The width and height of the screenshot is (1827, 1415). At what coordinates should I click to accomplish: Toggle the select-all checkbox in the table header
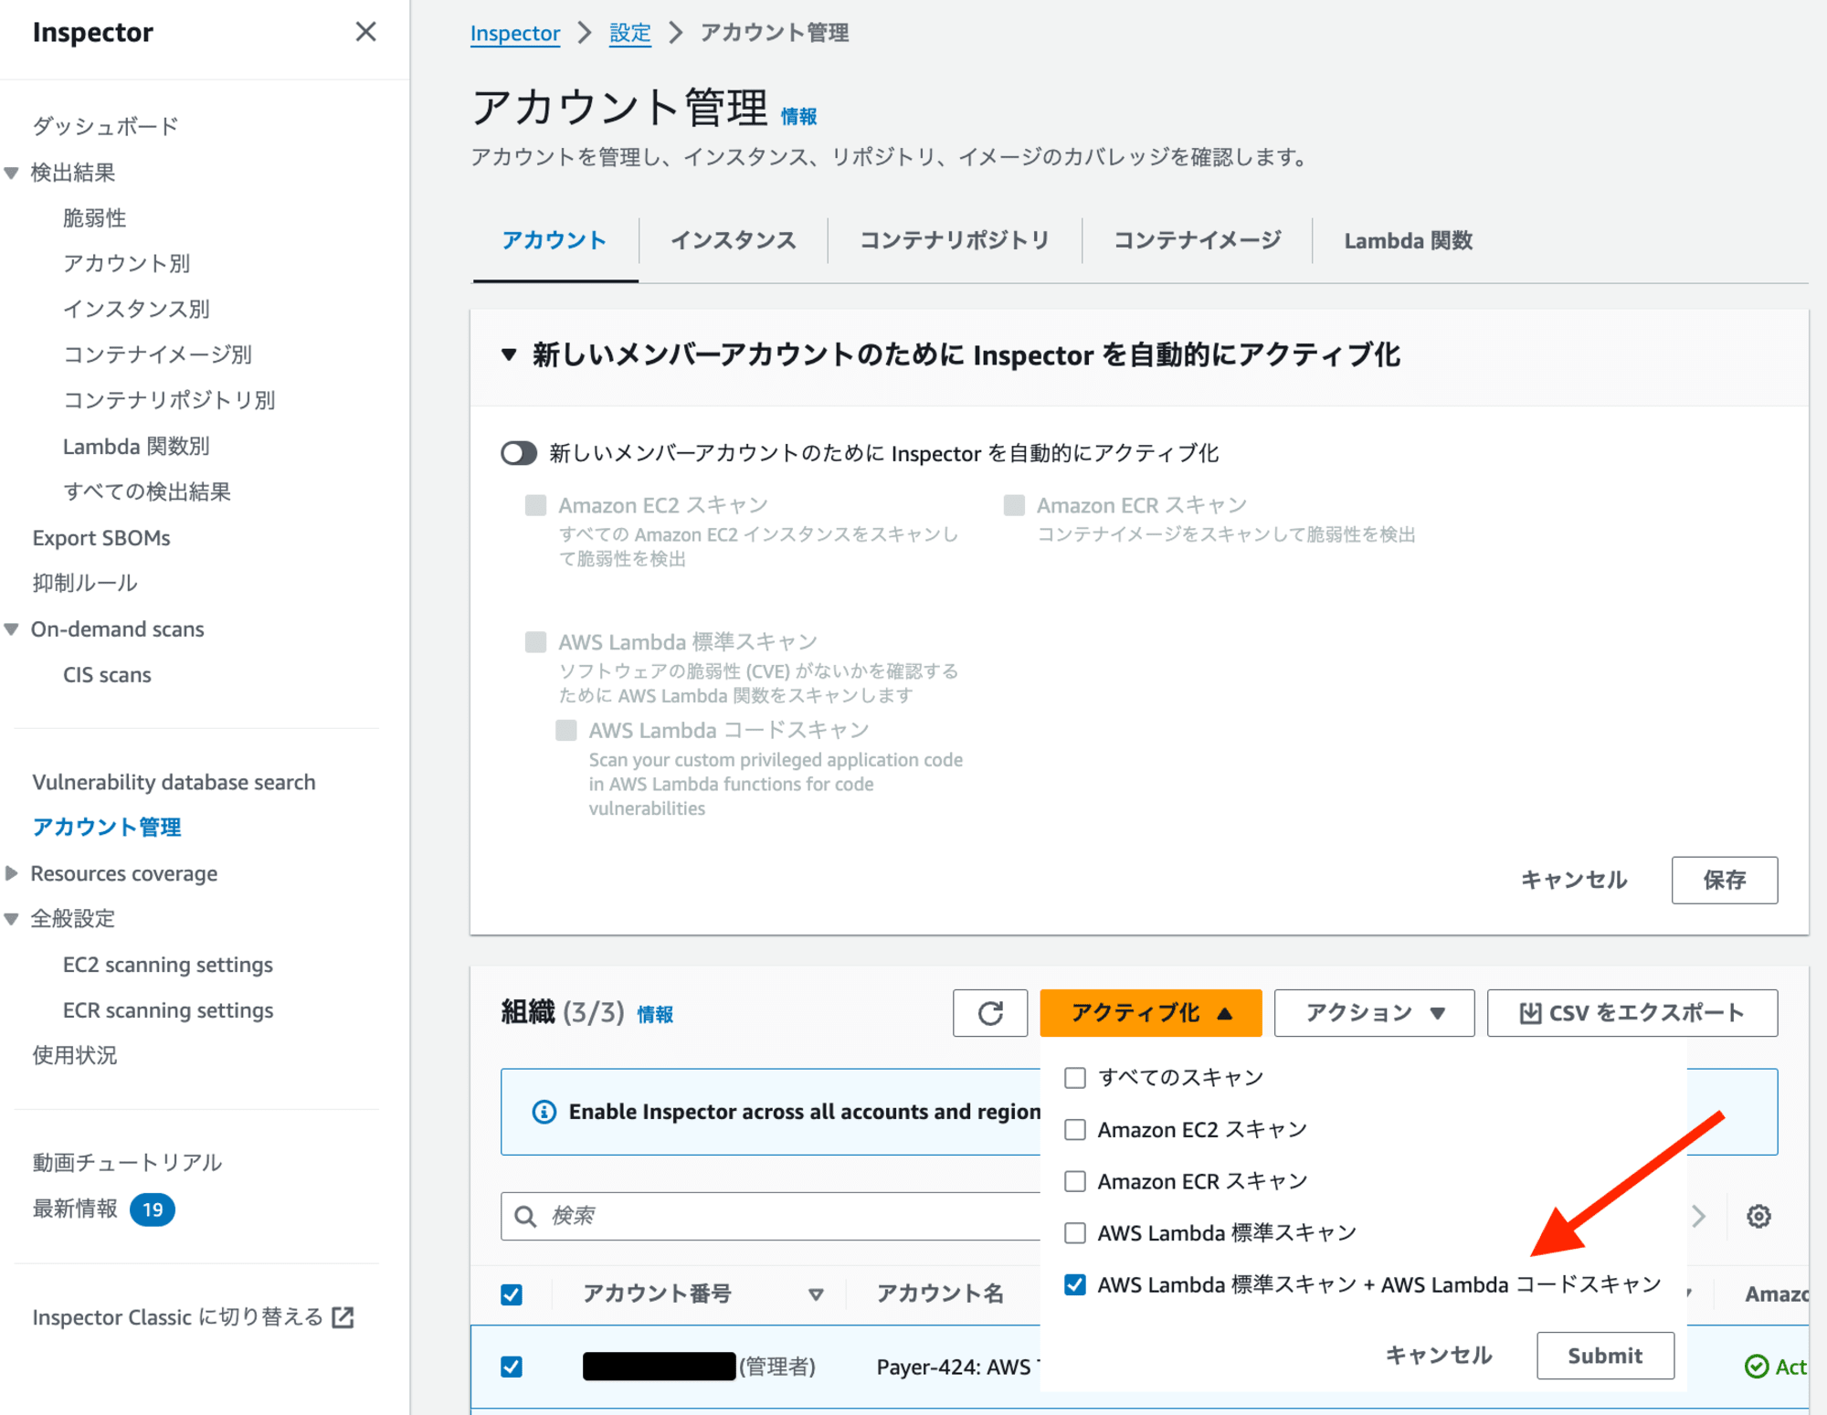tap(512, 1294)
